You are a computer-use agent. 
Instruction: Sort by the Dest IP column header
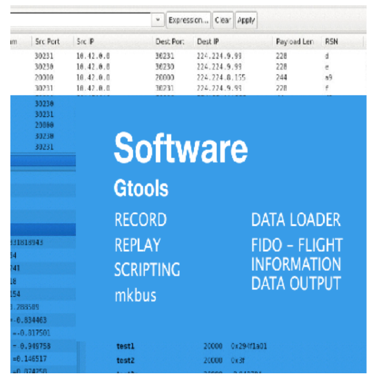pos(208,42)
